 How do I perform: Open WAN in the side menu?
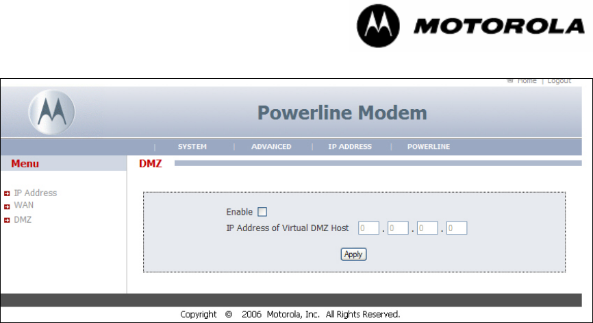pyautogui.click(x=24, y=205)
